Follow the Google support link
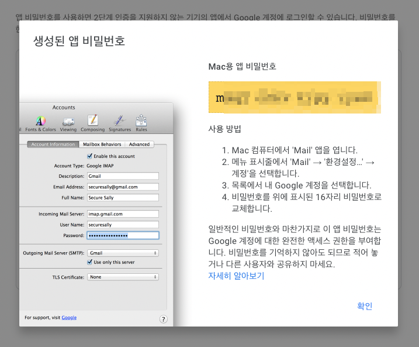The height and width of the screenshot is (347, 419). pyautogui.click(x=69, y=318)
